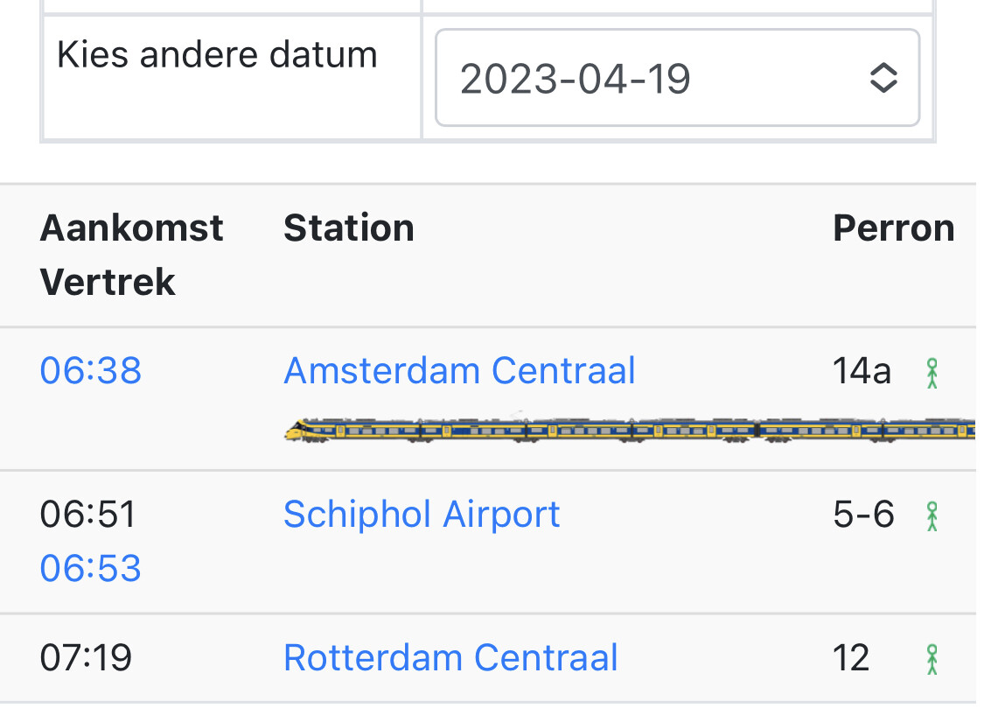Click the Aankomst Vertrek column header
984x715 pixels.
click(131, 256)
